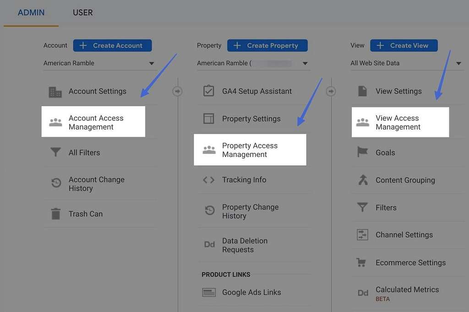This screenshot has width=469, height=312.
Task: Click the Account Access Management people icon
Action: 55,122
